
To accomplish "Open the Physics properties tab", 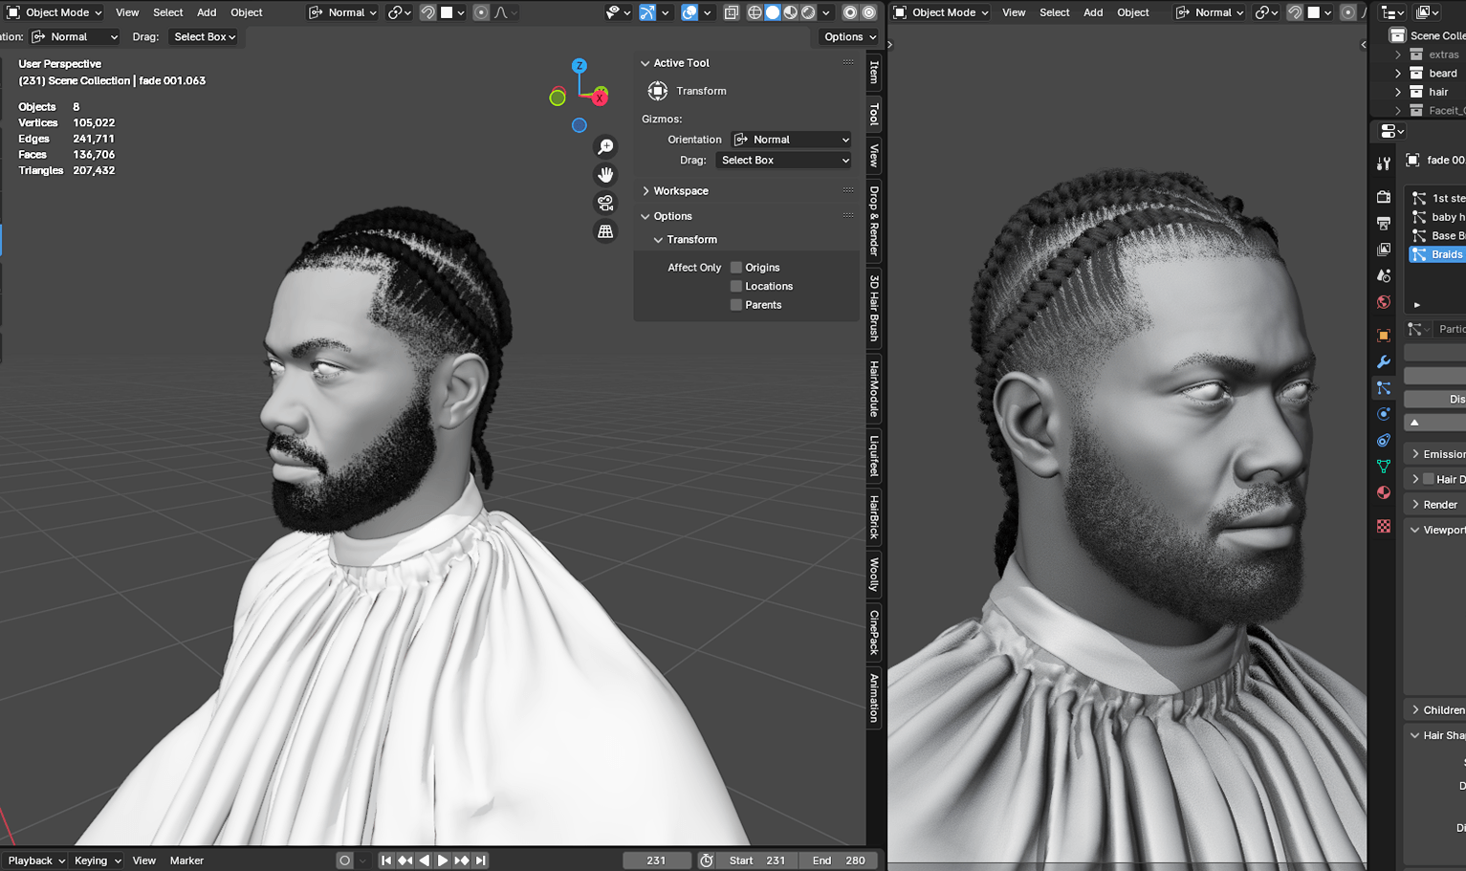I will point(1383,414).
